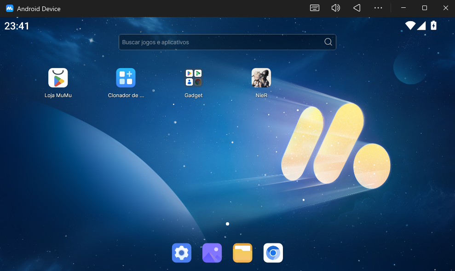The height and width of the screenshot is (271, 455).
Task: Click the "Clonador de ..." label
Action: point(126,95)
